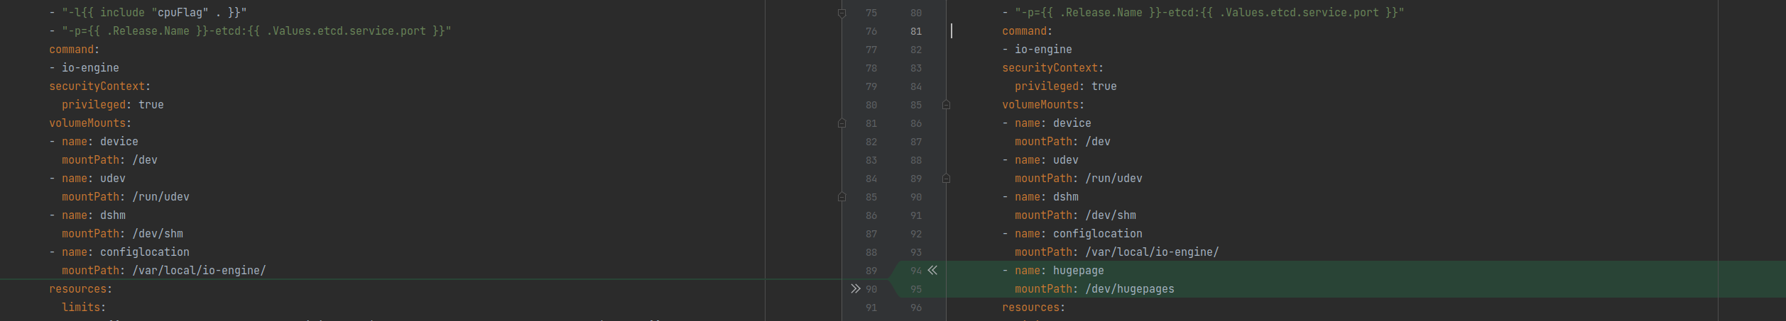This screenshot has height=321, width=1786.
Task: Click 'resources:' on right-file line 96
Action: click(1034, 308)
